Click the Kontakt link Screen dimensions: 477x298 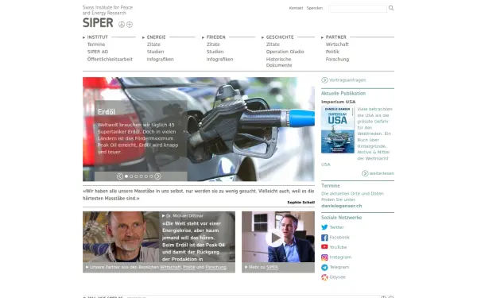pos(296,8)
